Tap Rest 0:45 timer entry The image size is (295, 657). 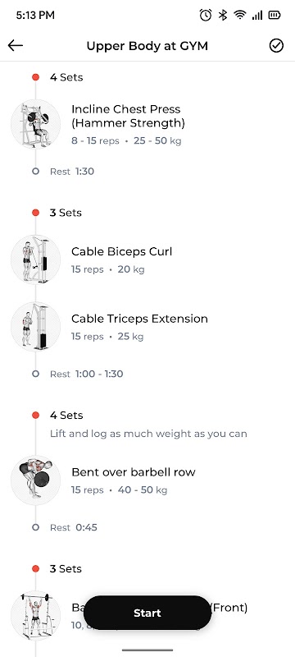(74, 527)
